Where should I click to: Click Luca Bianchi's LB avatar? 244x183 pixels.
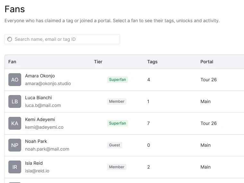click(15, 101)
